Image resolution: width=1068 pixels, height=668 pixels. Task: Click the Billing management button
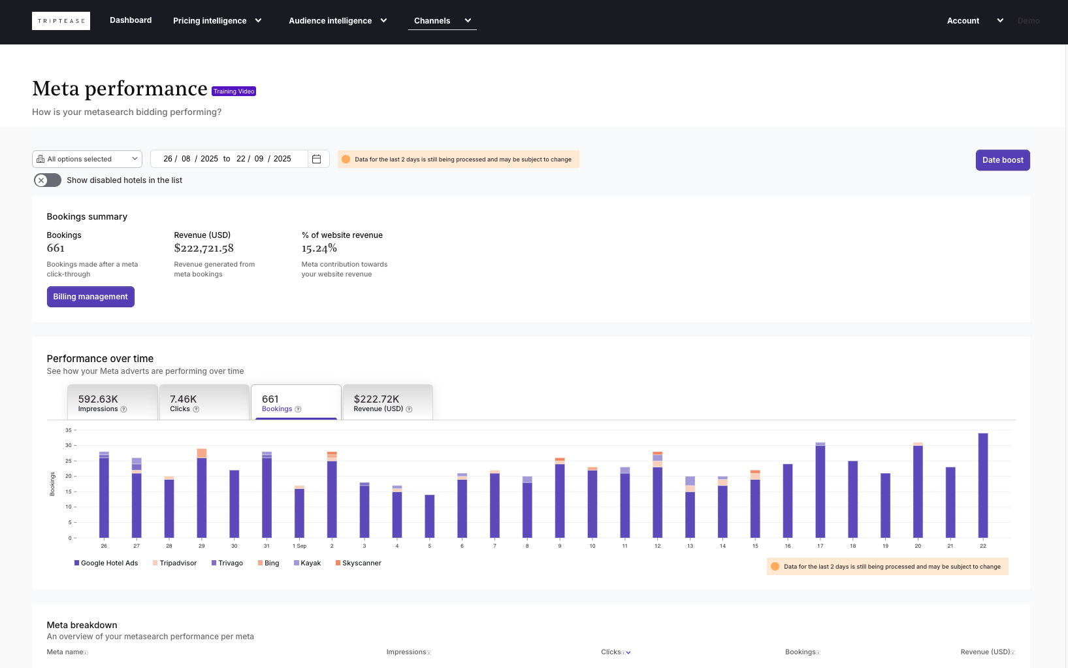(x=90, y=297)
